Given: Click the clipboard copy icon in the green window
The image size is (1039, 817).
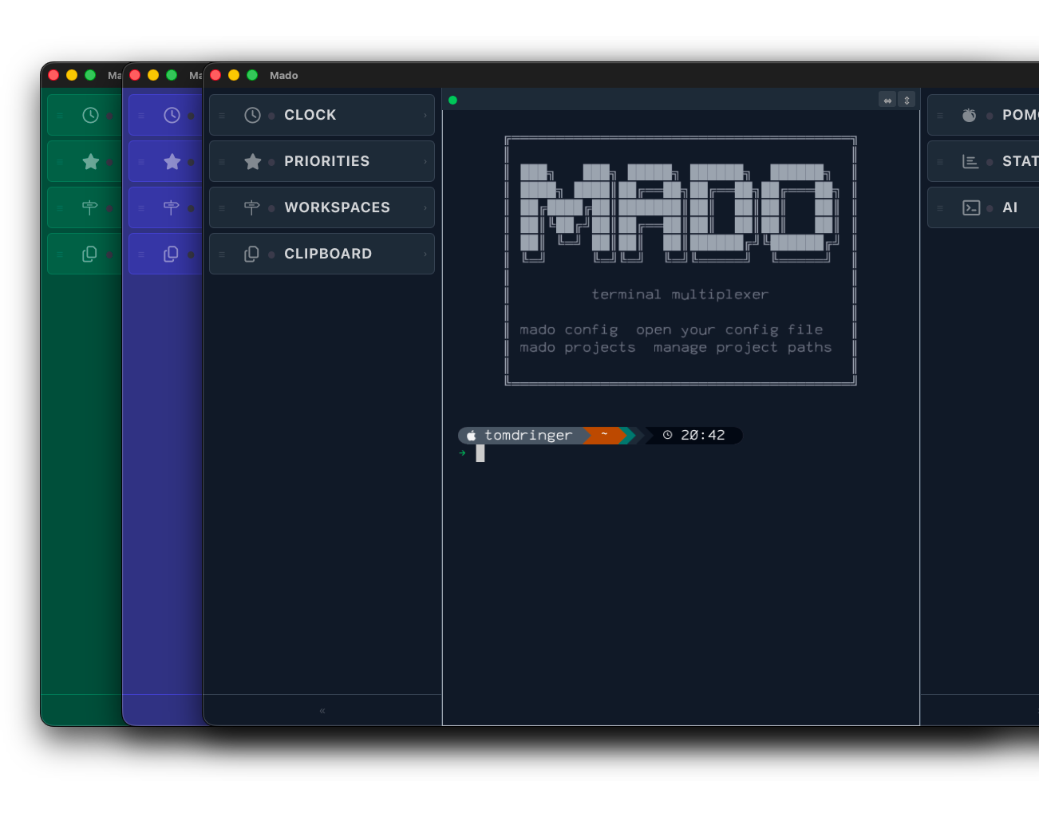Looking at the screenshot, I should click(89, 254).
